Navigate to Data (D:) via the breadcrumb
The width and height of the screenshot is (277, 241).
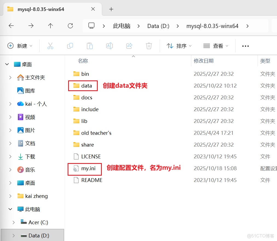(158, 26)
